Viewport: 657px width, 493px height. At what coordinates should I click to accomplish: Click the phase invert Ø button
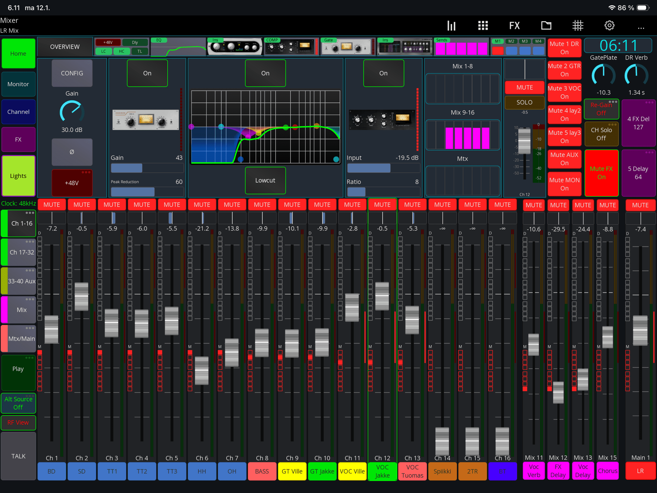coord(72,152)
